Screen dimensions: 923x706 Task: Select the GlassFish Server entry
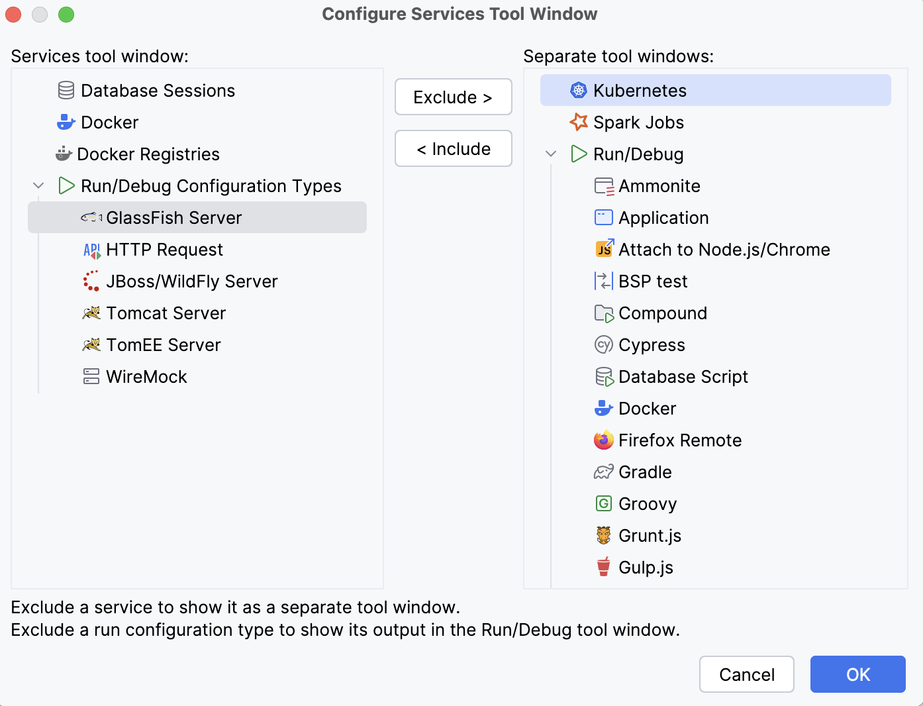(x=174, y=217)
